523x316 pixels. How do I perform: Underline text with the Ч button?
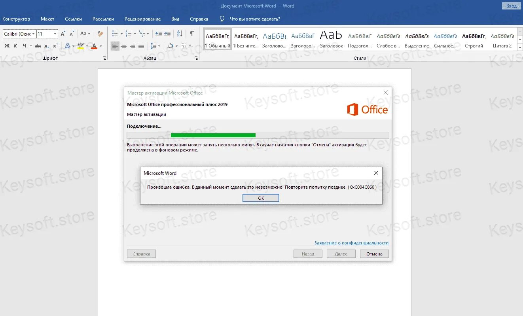[x=25, y=46]
